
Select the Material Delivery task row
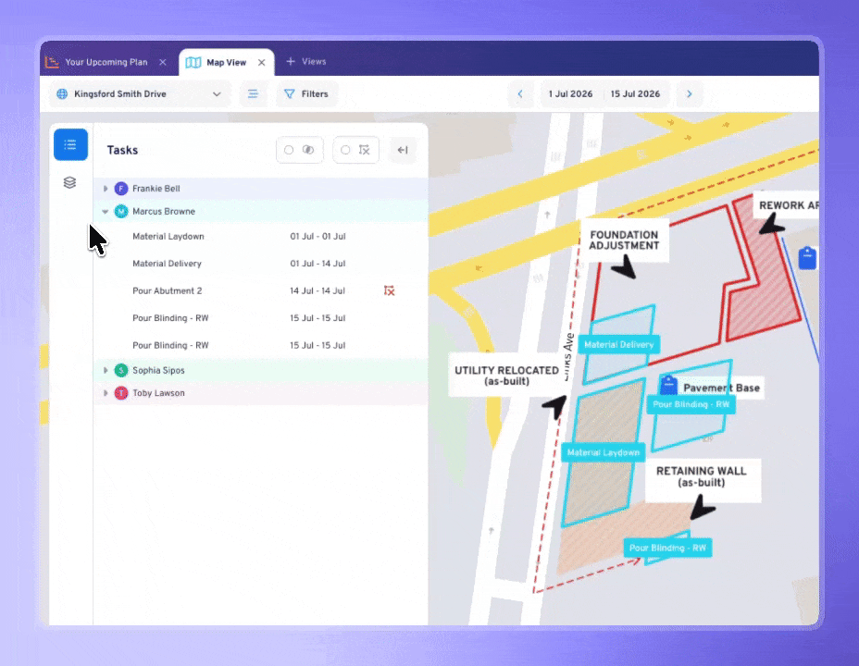(x=261, y=264)
